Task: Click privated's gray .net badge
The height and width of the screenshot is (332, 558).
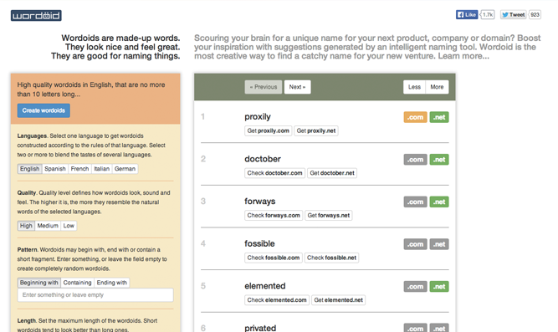Action: (439, 328)
